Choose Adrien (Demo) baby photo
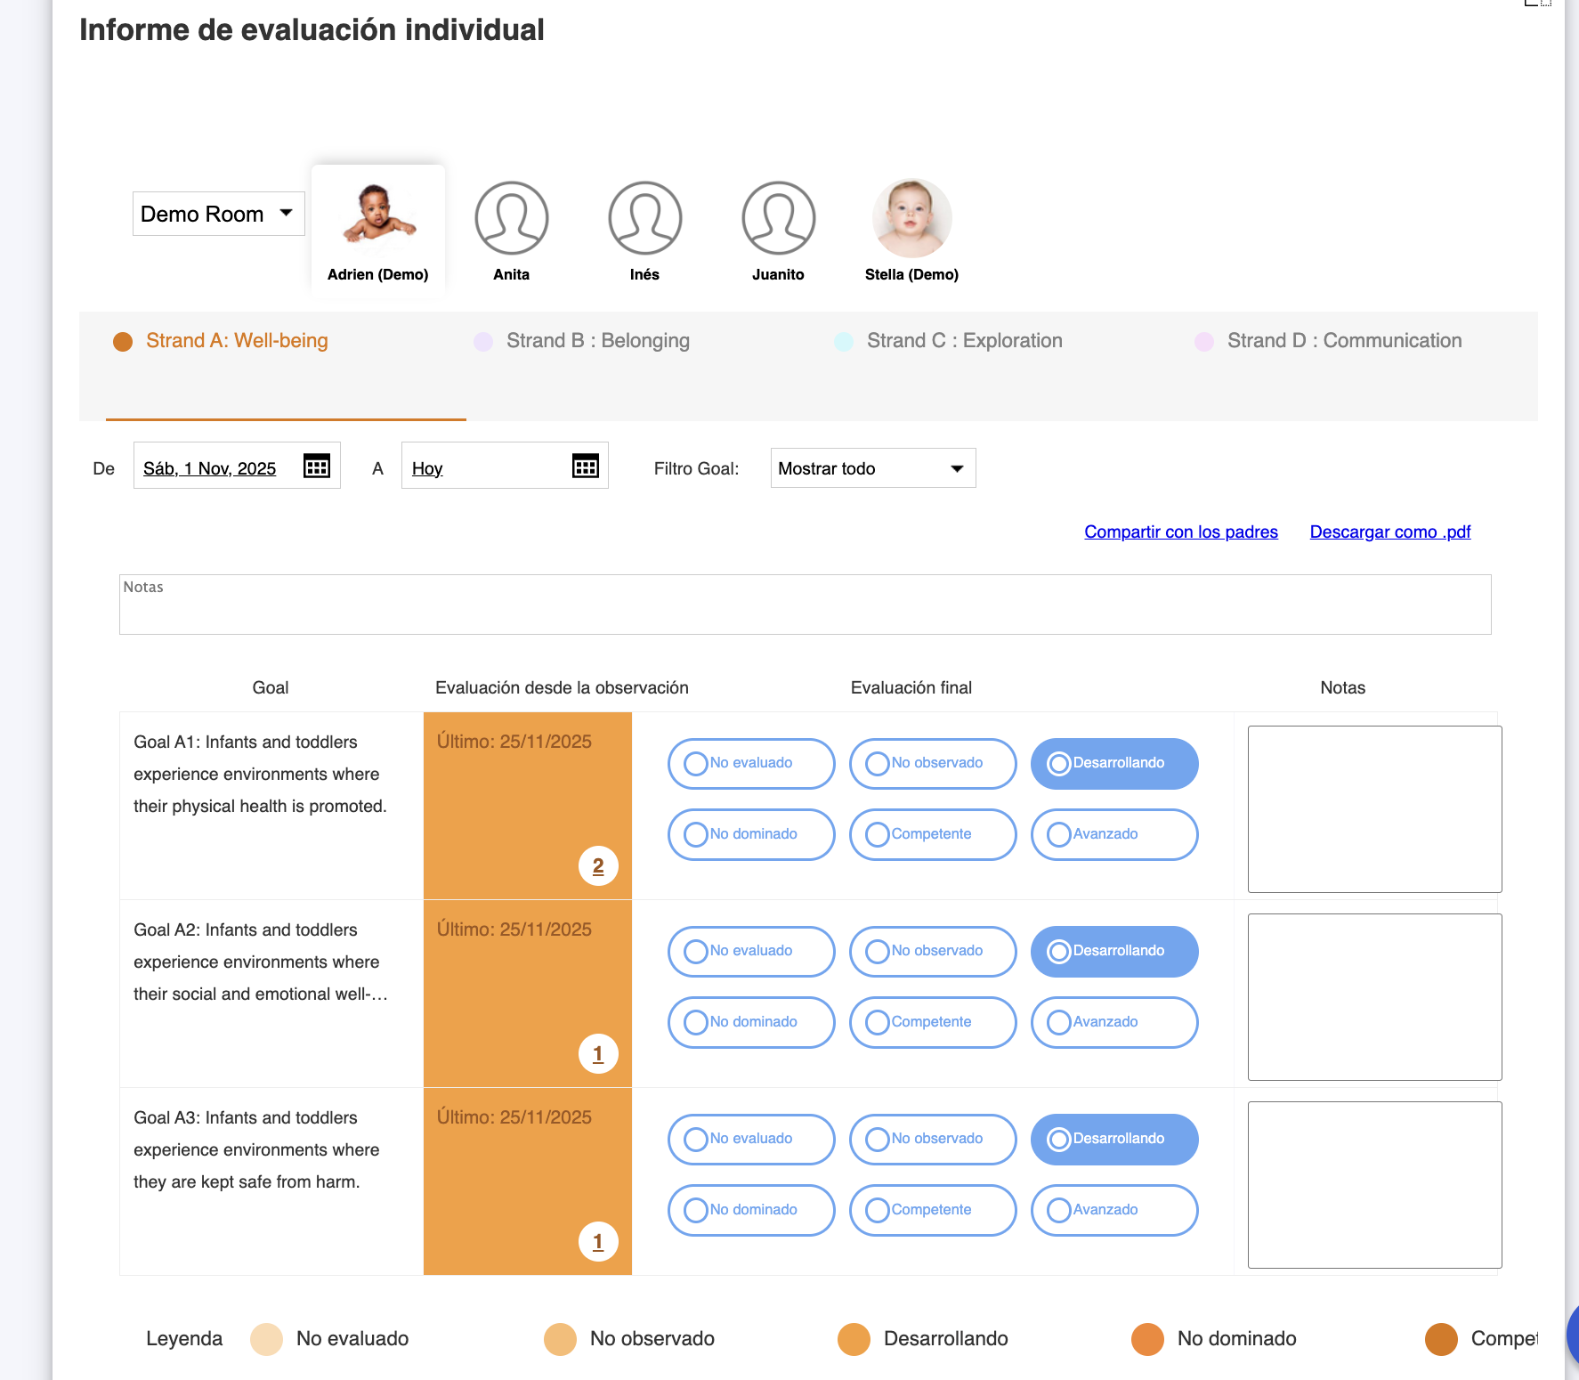This screenshot has height=1380, width=1579. click(x=378, y=215)
